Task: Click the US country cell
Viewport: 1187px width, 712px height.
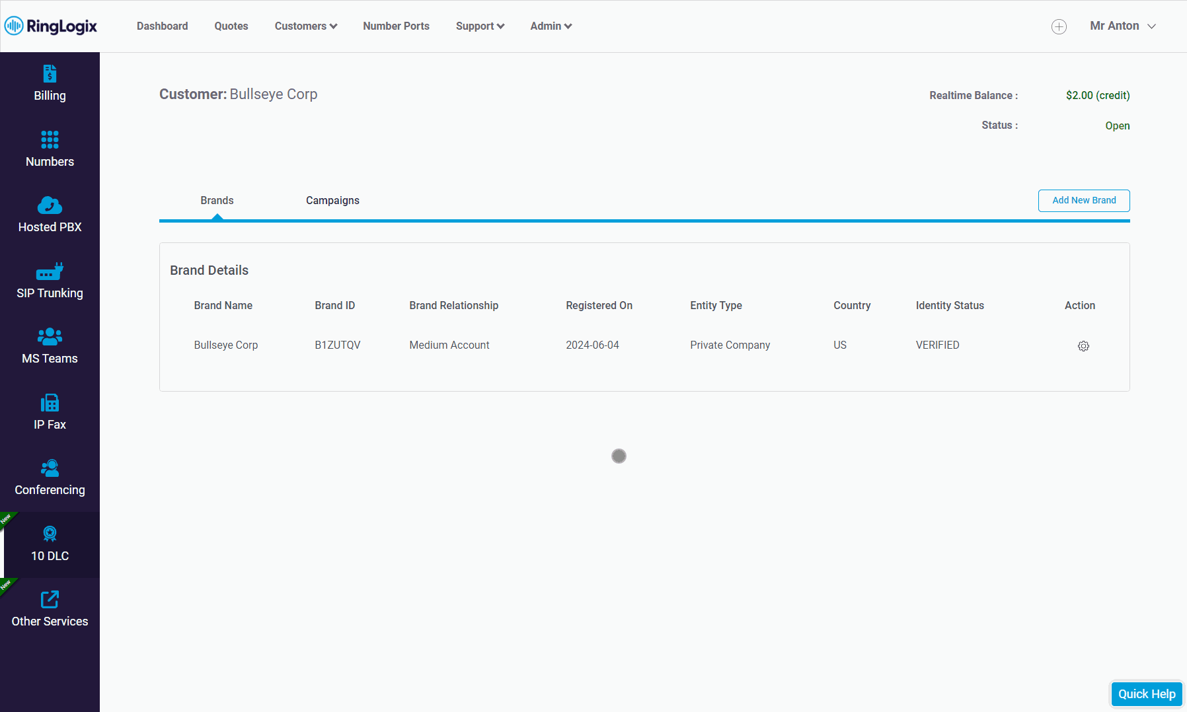Action: click(840, 345)
